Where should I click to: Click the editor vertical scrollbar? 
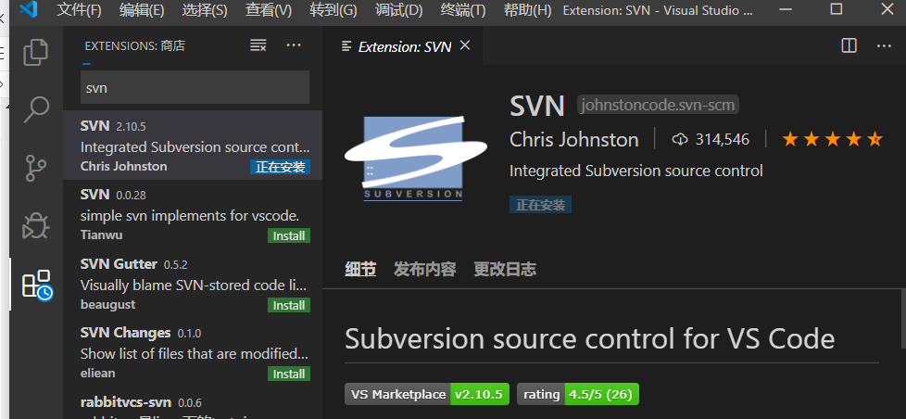(x=902, y=319)
